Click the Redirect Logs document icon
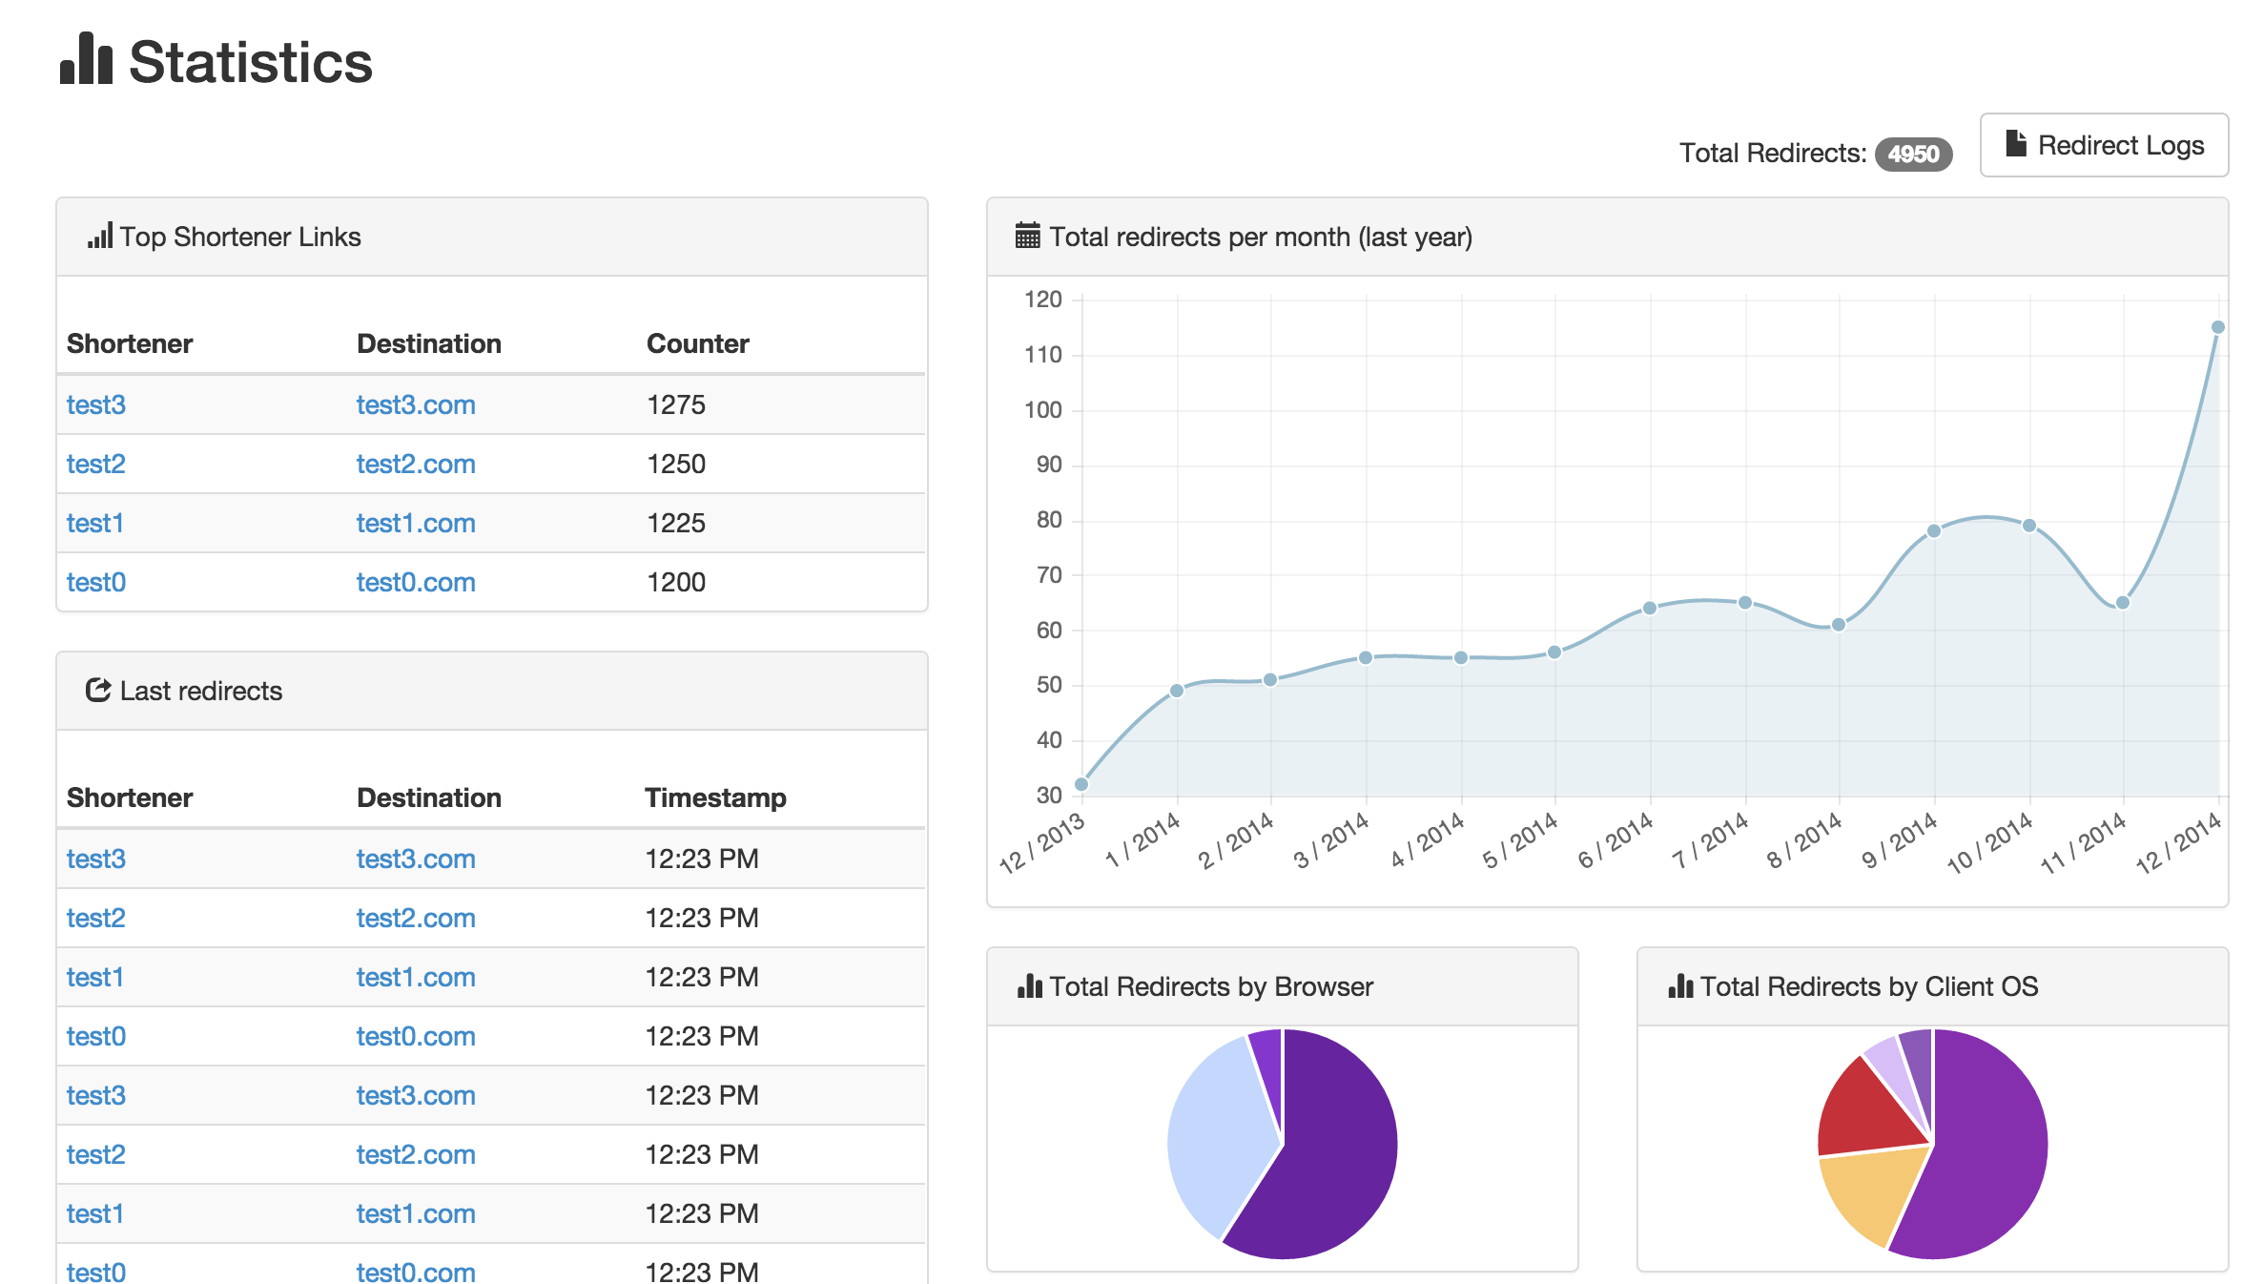 (x=2015, y=144)
